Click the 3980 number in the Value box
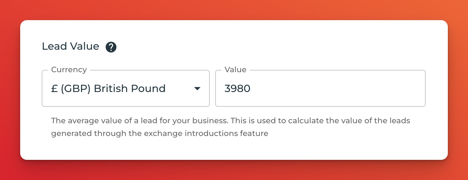Screen dimensions: 468x180 coord(237,89)
